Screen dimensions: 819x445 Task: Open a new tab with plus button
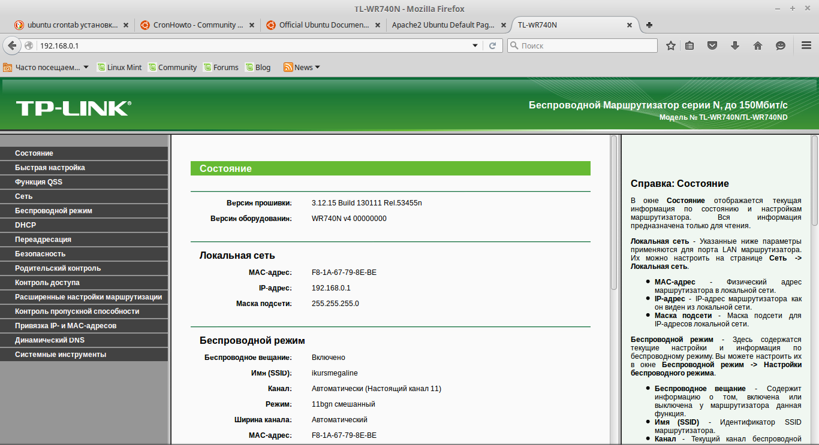coord(649,25)
